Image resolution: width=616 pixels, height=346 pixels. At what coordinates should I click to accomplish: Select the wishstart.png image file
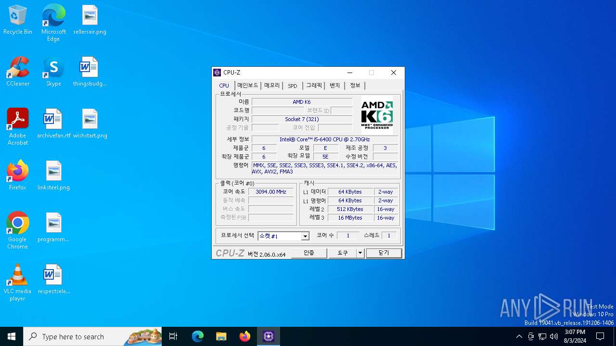click(x=90, y=124)
